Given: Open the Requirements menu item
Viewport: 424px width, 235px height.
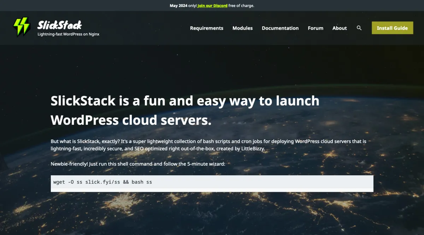Looking at the screenshot, I should click(207, 28).
